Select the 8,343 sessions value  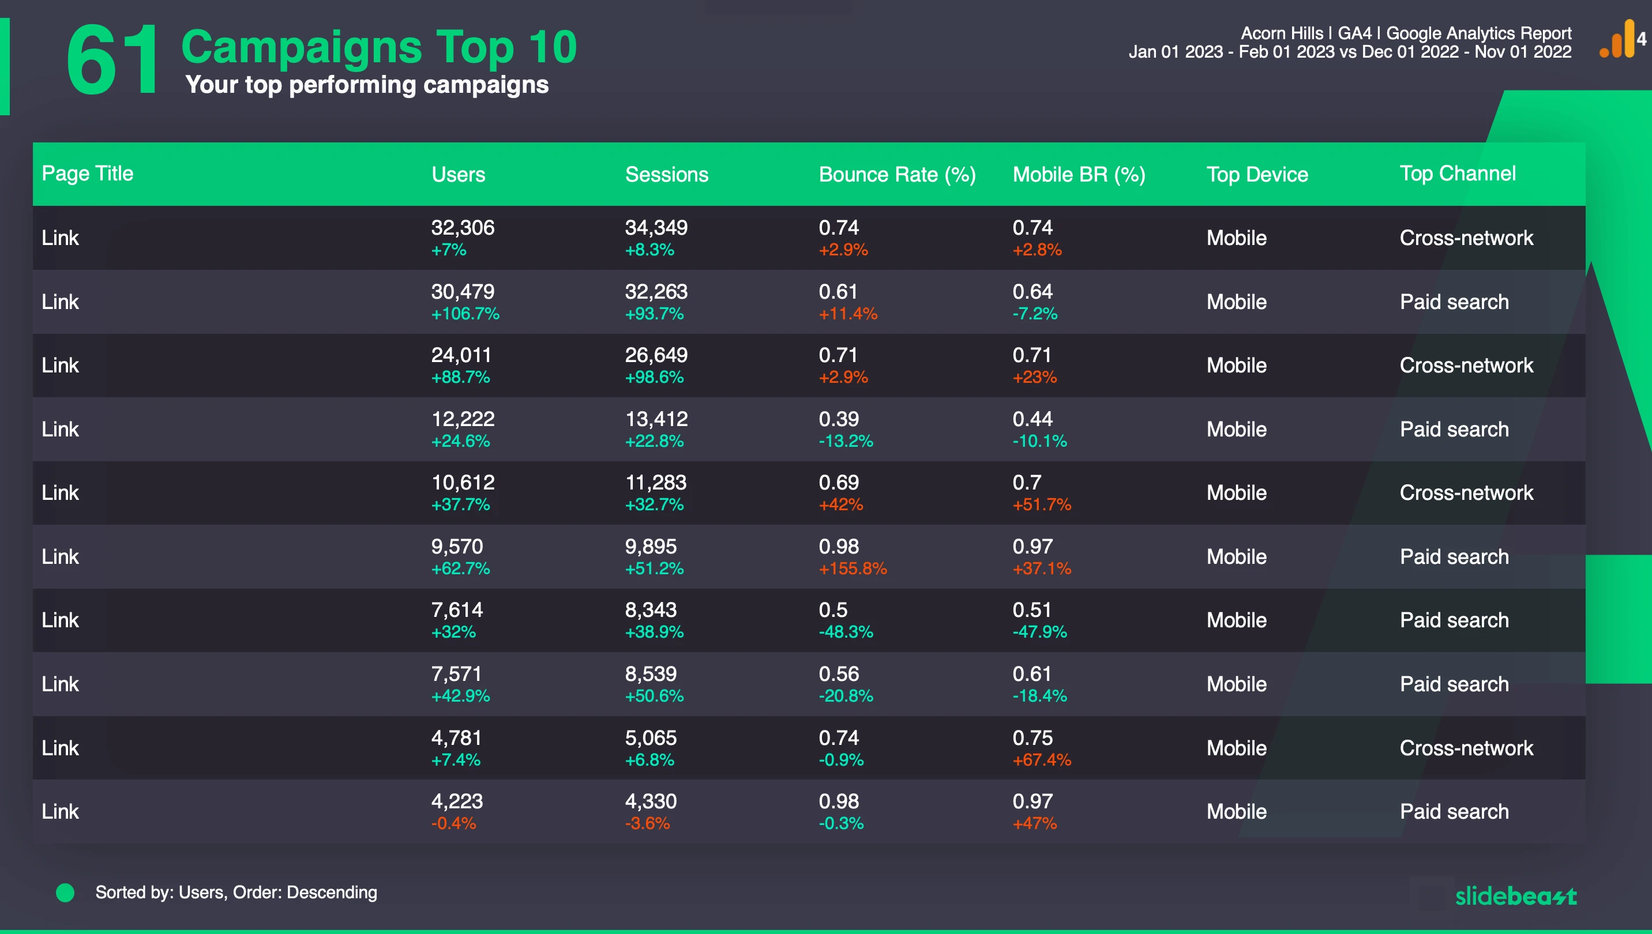tap(651, 609)
